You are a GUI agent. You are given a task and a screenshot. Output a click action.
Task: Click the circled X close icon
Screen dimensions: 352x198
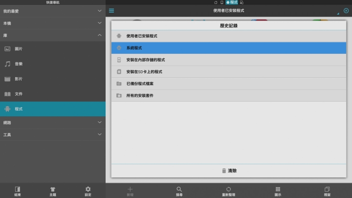pos(346,11)
